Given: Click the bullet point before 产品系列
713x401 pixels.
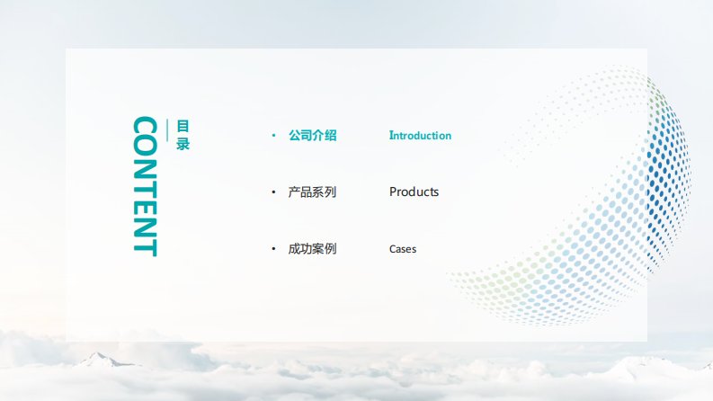Looking at the screenshot, I should point(273,192).
